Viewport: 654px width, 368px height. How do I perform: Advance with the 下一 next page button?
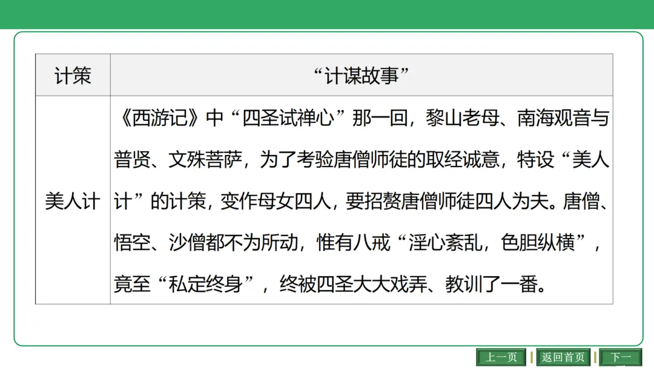click(621, 357)
